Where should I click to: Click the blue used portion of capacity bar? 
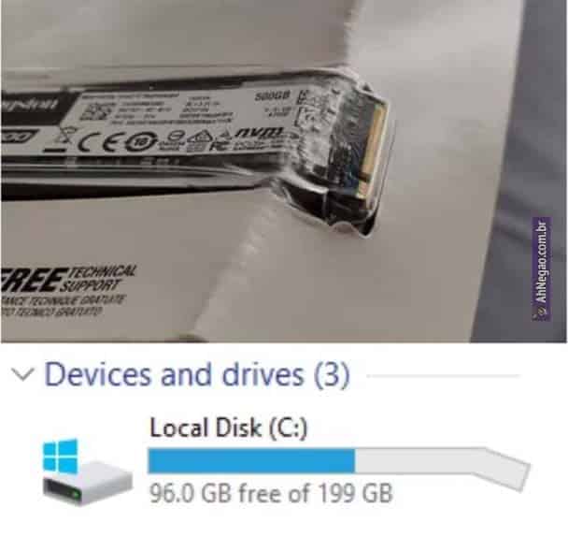coord(251,461)
